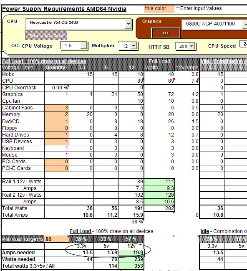Click the Graphics 5v value 21
Image resolution: width=247 pixels, height=271 pixels.
[x=106, y=94]
